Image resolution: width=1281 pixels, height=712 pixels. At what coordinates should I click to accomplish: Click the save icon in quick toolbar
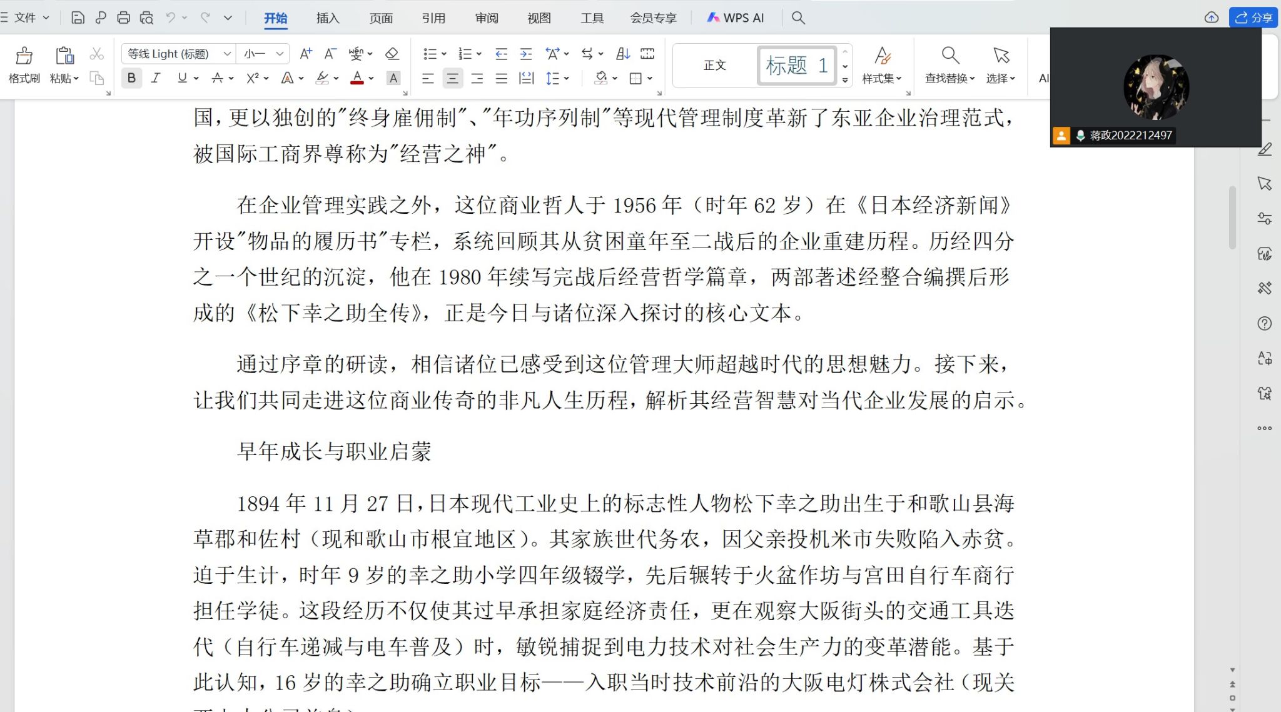78,18
